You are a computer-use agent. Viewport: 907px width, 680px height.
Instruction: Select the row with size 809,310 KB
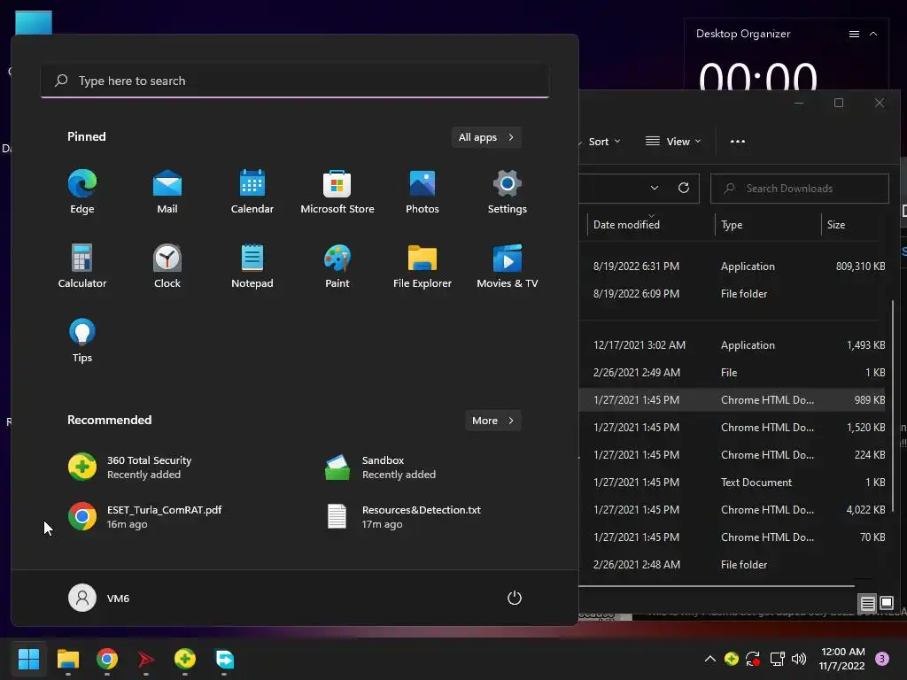733,266
